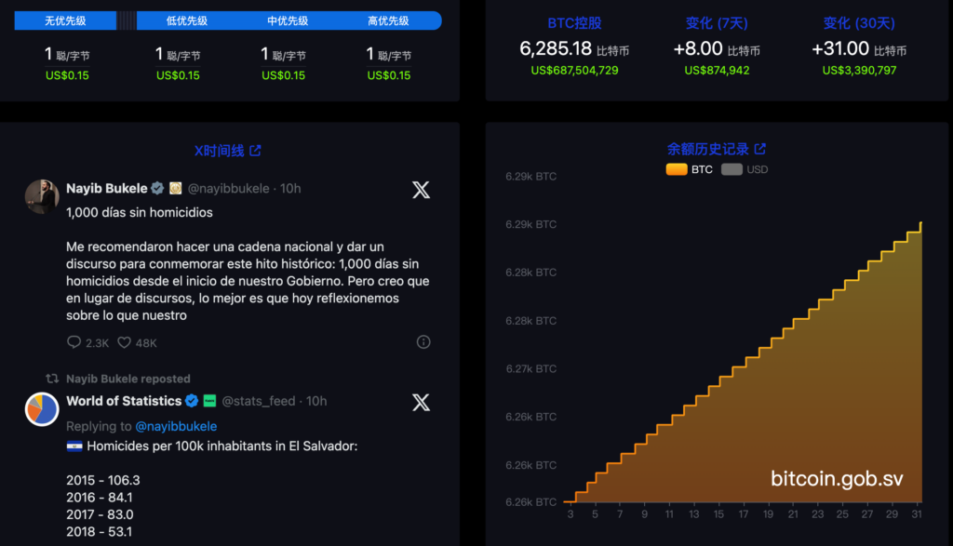
Task: Toggle the orange BTC legend series
Action: pos(677,169)
